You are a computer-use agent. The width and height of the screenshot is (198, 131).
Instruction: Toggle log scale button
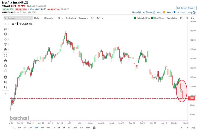tap(193, 128)
